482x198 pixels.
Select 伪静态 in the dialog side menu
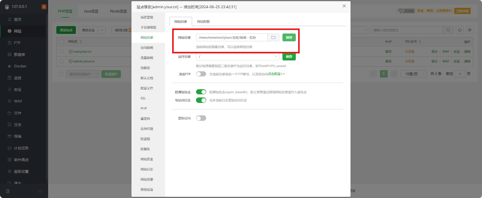tap(145, 68)
